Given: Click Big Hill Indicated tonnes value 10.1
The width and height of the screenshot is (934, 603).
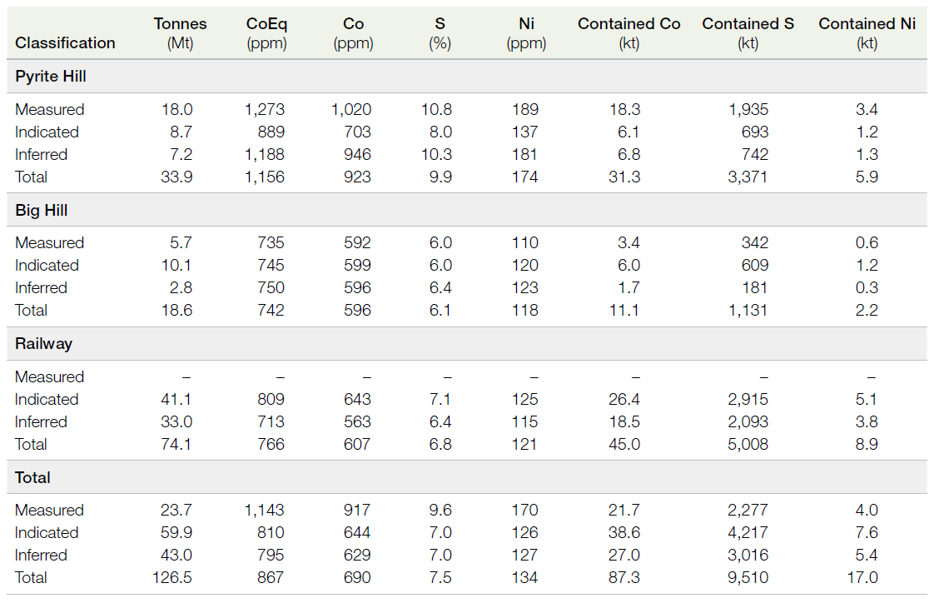Looking at the screenshot, I should 177,266.
